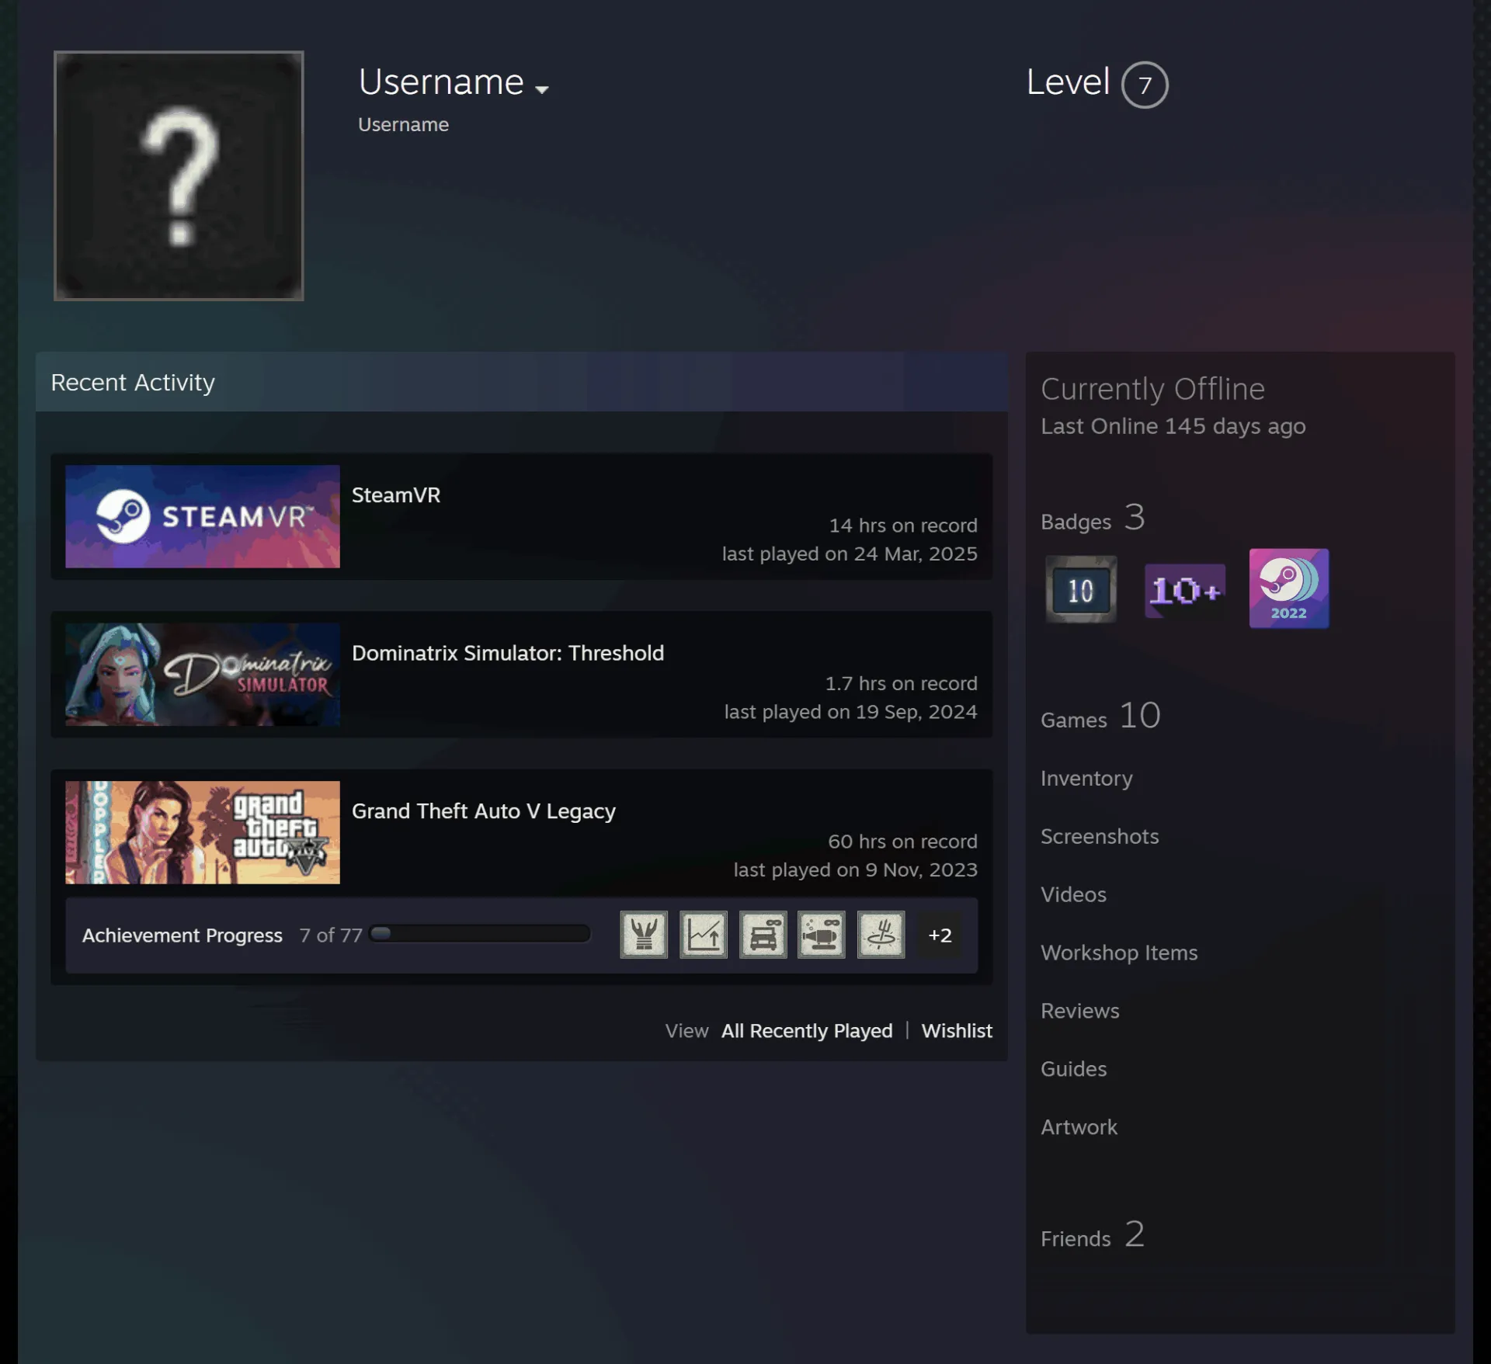View the fifth GTA V achievement icon
Screen dimensions: 1491x1364
881,935
